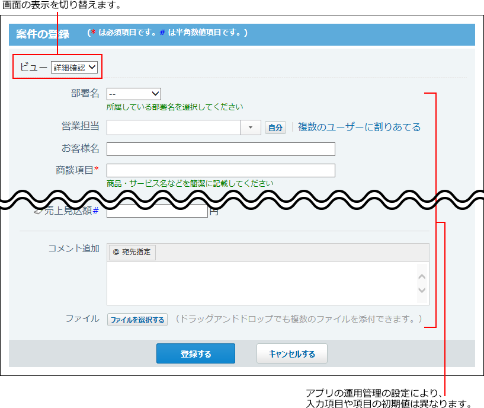Click the 商談項目 input field

pyautogui.click(x=221, y=170)
